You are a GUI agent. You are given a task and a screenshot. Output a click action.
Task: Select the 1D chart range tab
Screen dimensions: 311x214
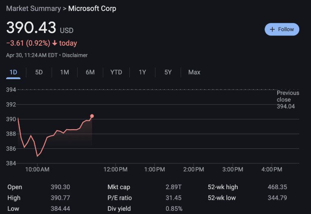(13, 72)
